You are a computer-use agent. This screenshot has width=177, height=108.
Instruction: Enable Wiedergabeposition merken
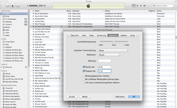tap(84, 76)
